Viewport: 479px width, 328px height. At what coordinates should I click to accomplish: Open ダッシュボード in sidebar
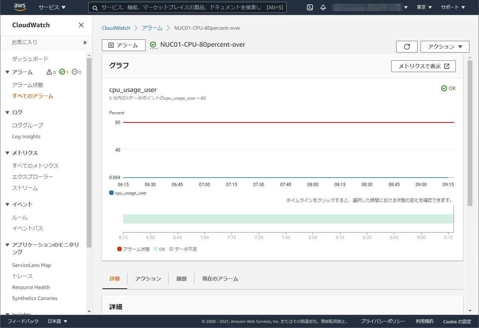coord(30,59)
